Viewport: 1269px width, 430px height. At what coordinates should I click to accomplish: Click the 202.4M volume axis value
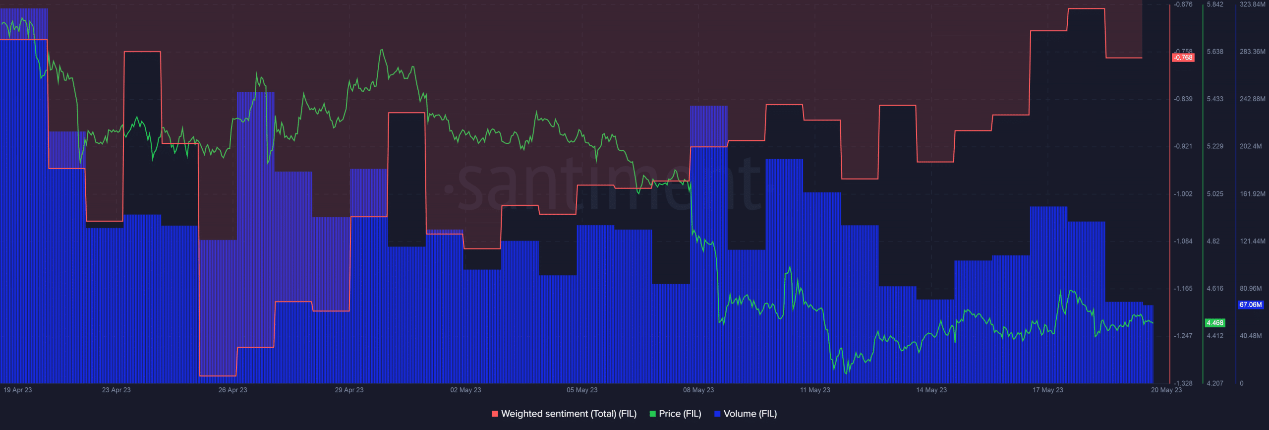pyautogui.click(x=1251, y=146)
